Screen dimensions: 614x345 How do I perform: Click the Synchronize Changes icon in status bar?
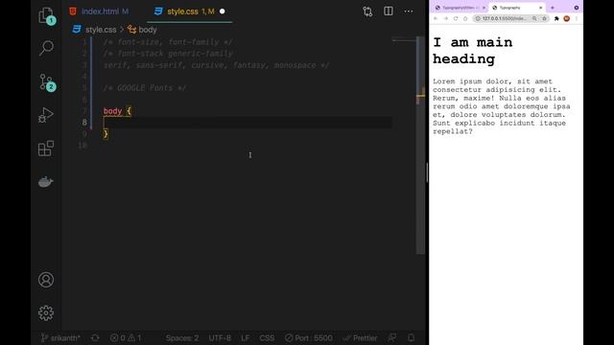coord(95,338)
